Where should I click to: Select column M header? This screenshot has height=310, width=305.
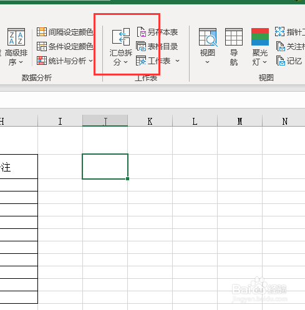click(240, 121)
